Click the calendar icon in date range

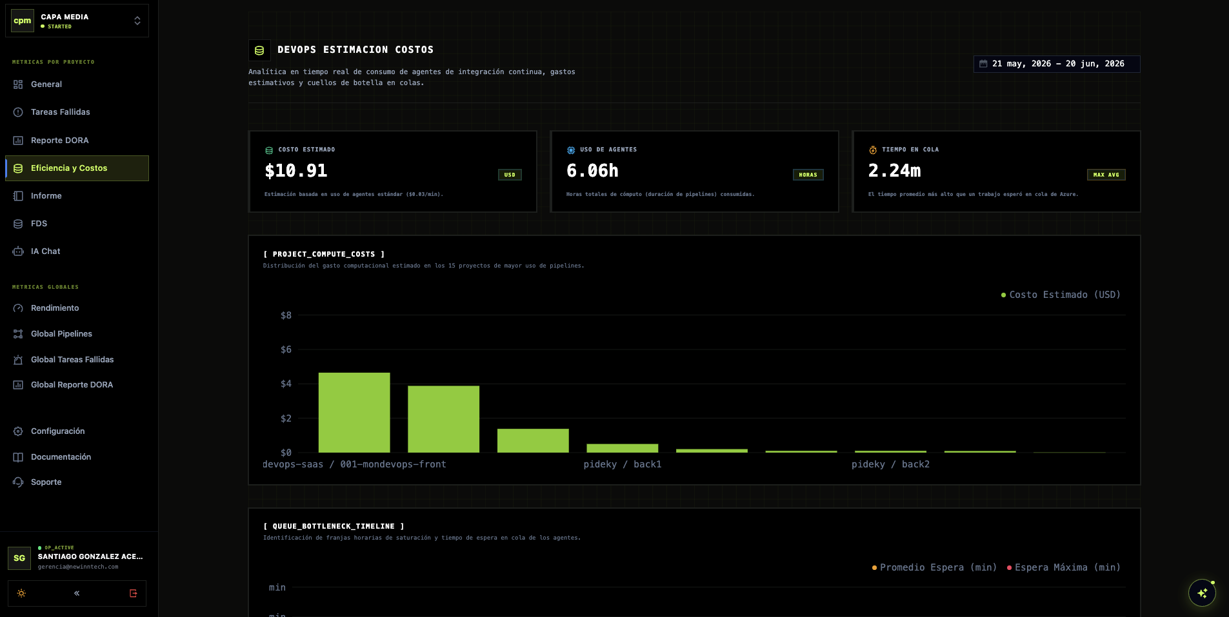click(x=983, y=64)
